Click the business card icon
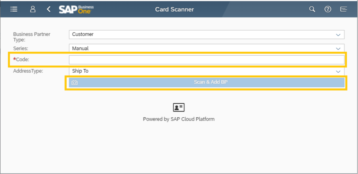 179,107
